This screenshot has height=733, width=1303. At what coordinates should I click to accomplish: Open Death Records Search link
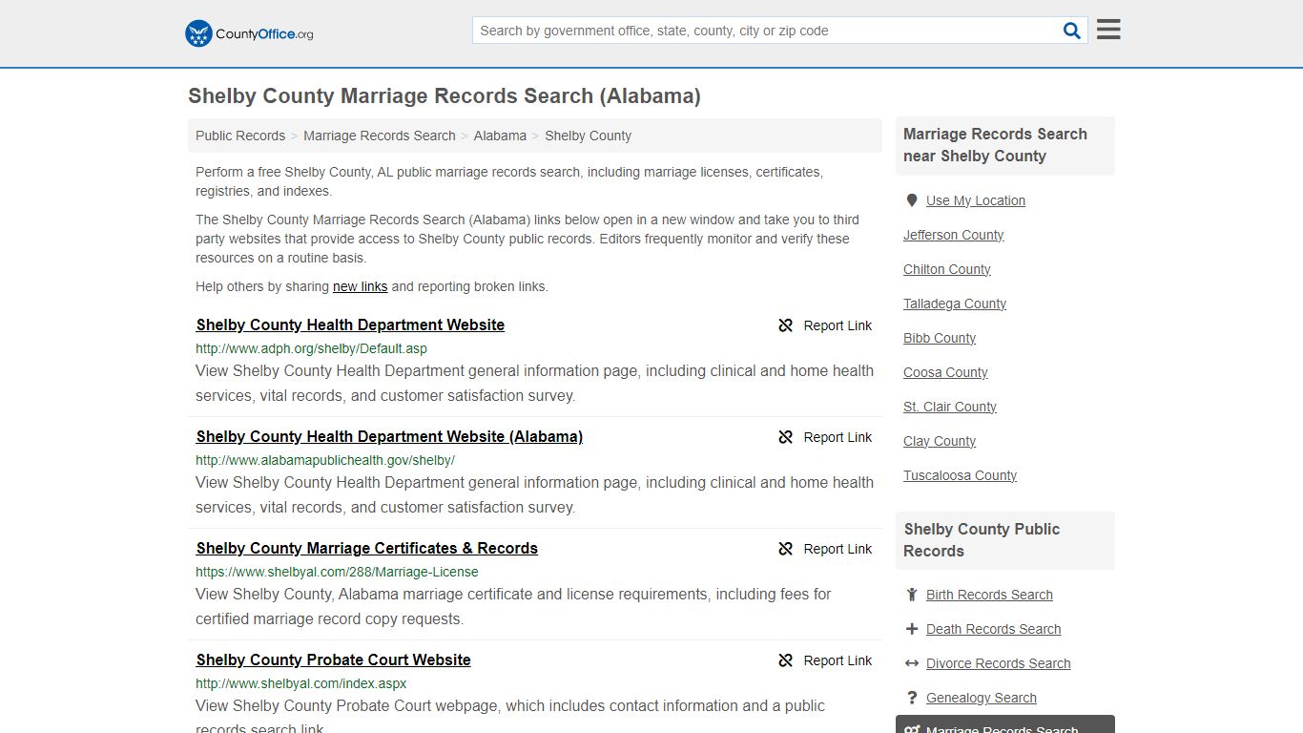(993, 629)
